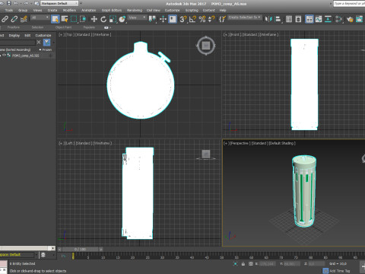The height and width of the screenshot is (274, 365).
Task: Click the Save File icon in title bar
Action: 9,3
